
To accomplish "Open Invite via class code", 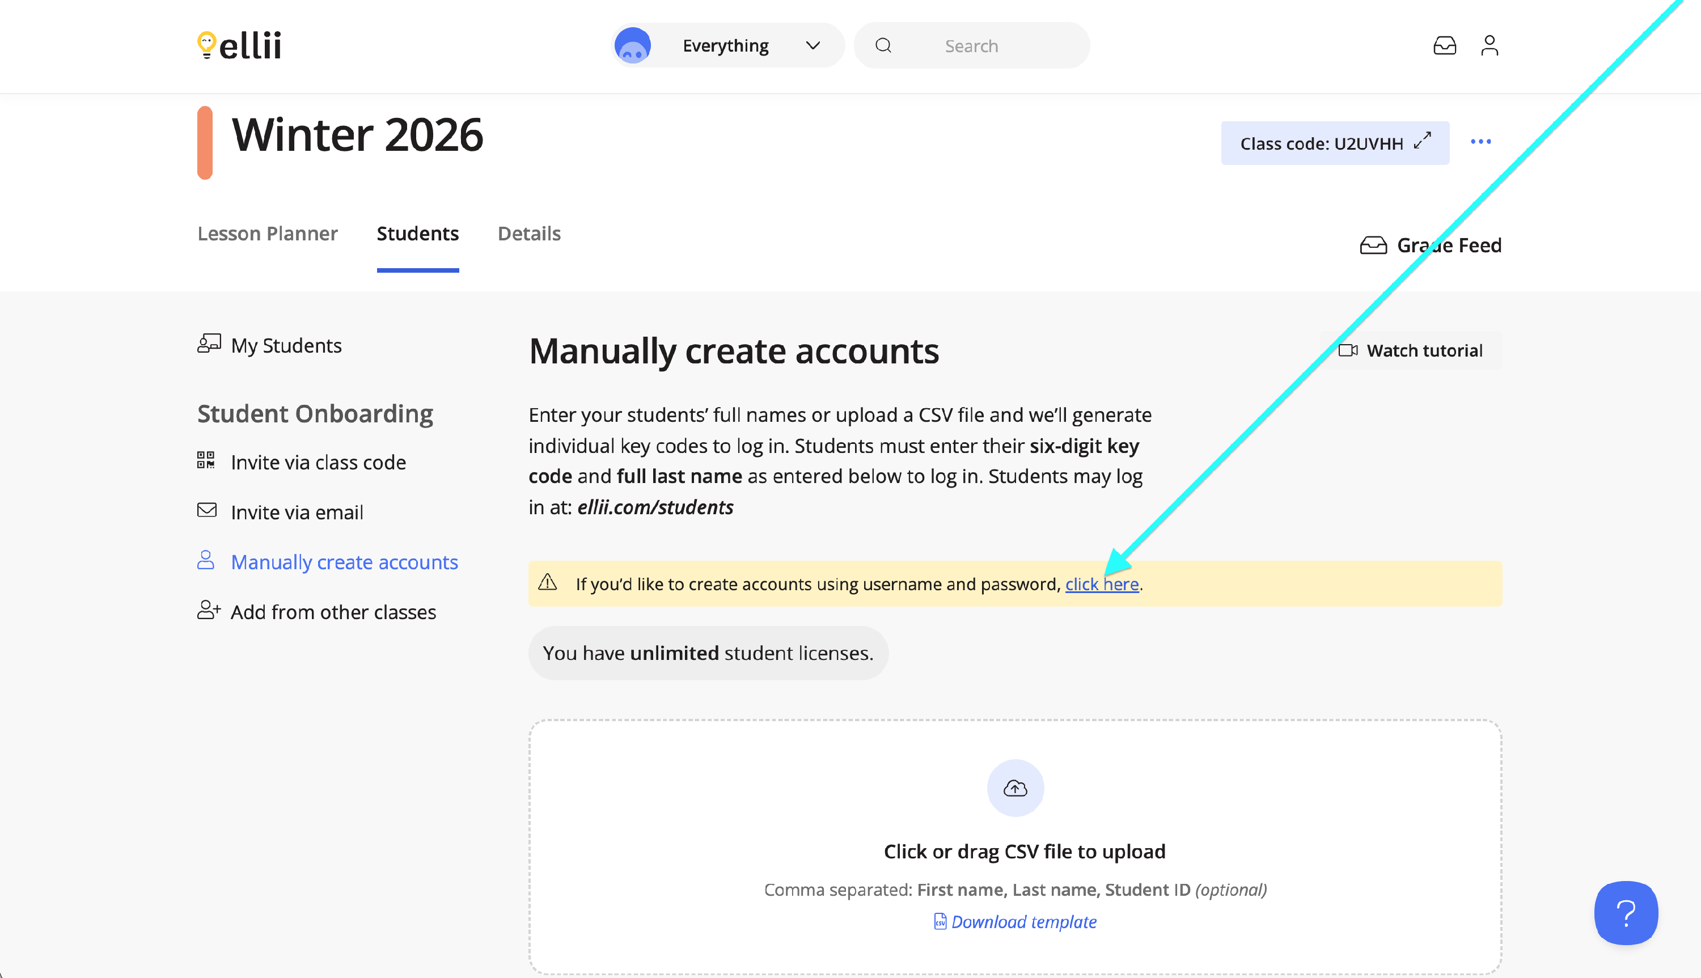I will pos(318,462).
